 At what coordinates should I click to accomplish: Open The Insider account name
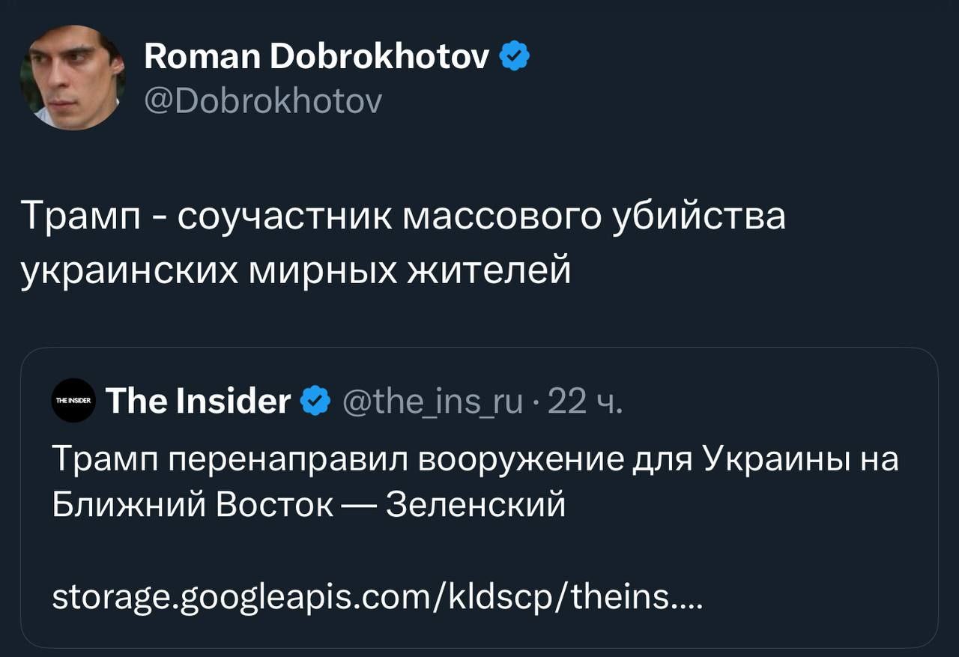[x=199, y=402]
